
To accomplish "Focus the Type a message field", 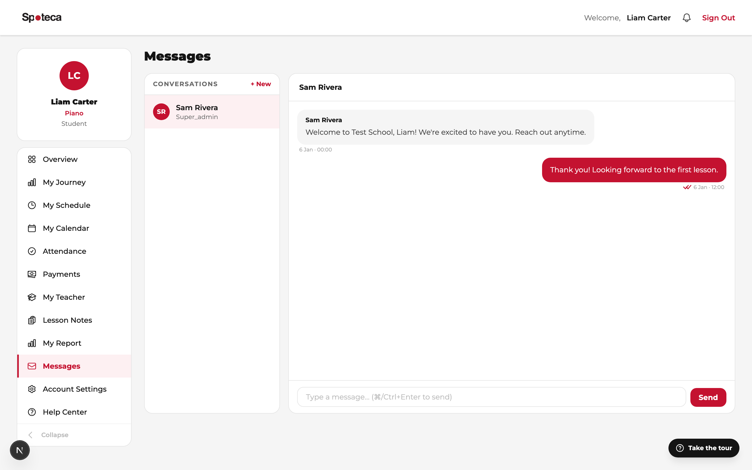I will pyautogui.click(x=491, y=397).
